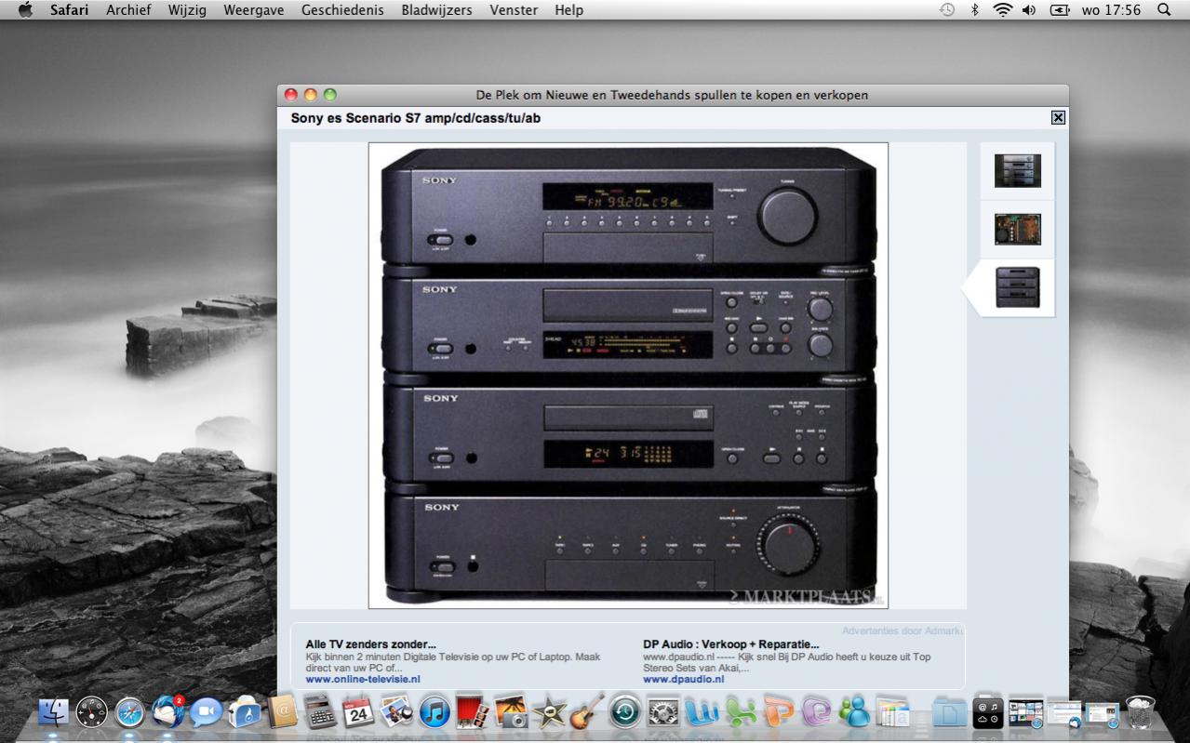Open the large Sony stereo product image

(628, 376)
